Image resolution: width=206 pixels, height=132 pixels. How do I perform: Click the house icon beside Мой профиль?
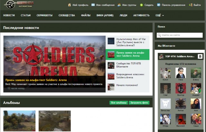[70, 5]
